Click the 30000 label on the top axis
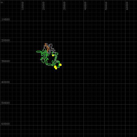The height and width of the screenshot is (137, 137). pyautogui.click(x=64, y=6)
